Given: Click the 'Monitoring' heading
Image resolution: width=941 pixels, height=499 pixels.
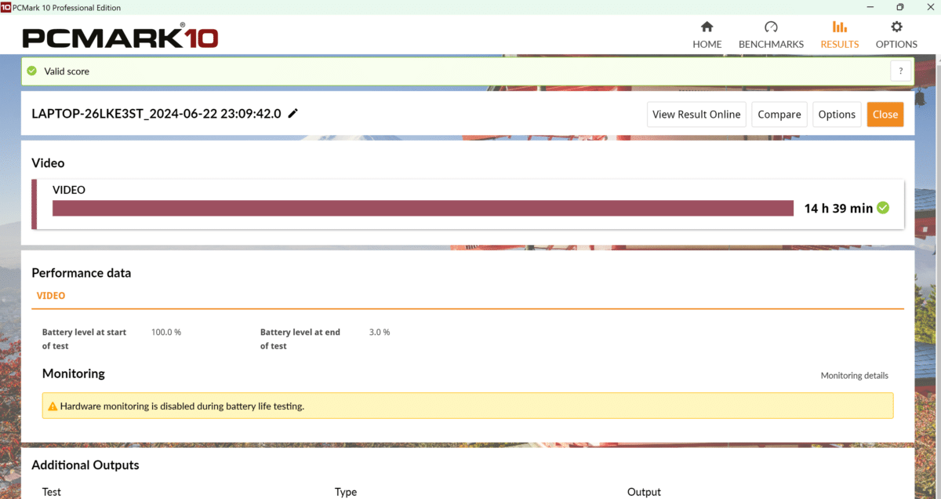Looking at the screenshot, I should click(74, 373).
